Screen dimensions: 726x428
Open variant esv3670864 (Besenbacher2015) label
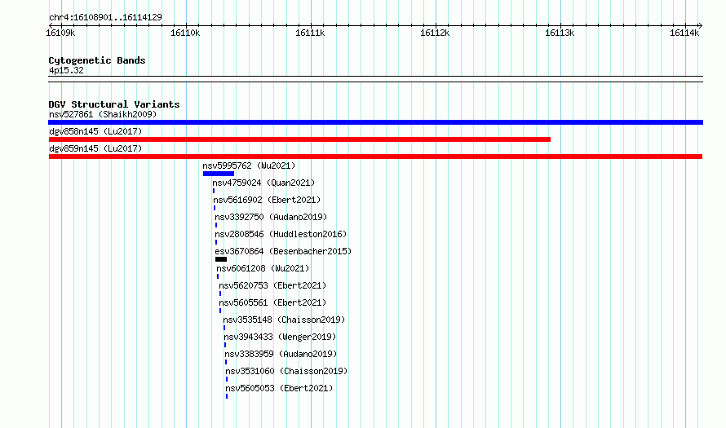click(283, 251)
